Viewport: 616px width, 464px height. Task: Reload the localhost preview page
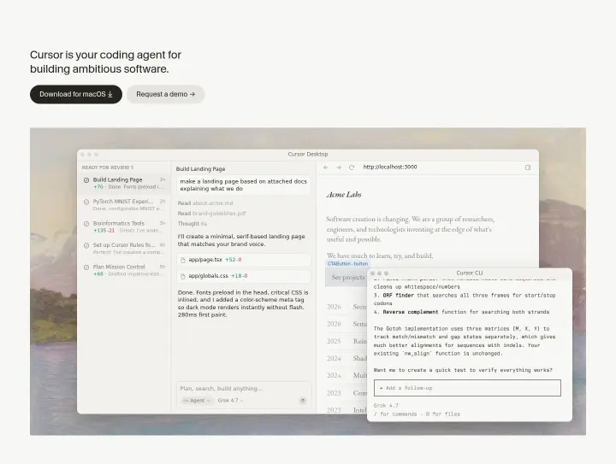352,167
